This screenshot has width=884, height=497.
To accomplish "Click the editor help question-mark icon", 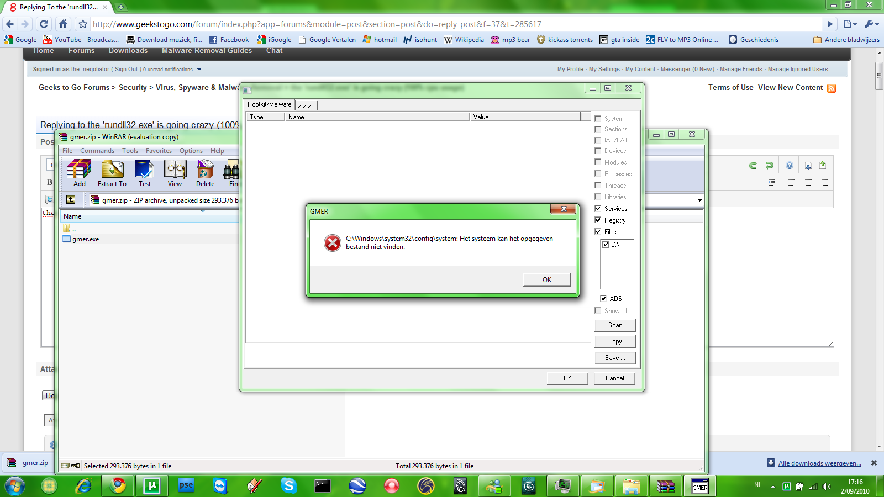I will coord(790,166).
